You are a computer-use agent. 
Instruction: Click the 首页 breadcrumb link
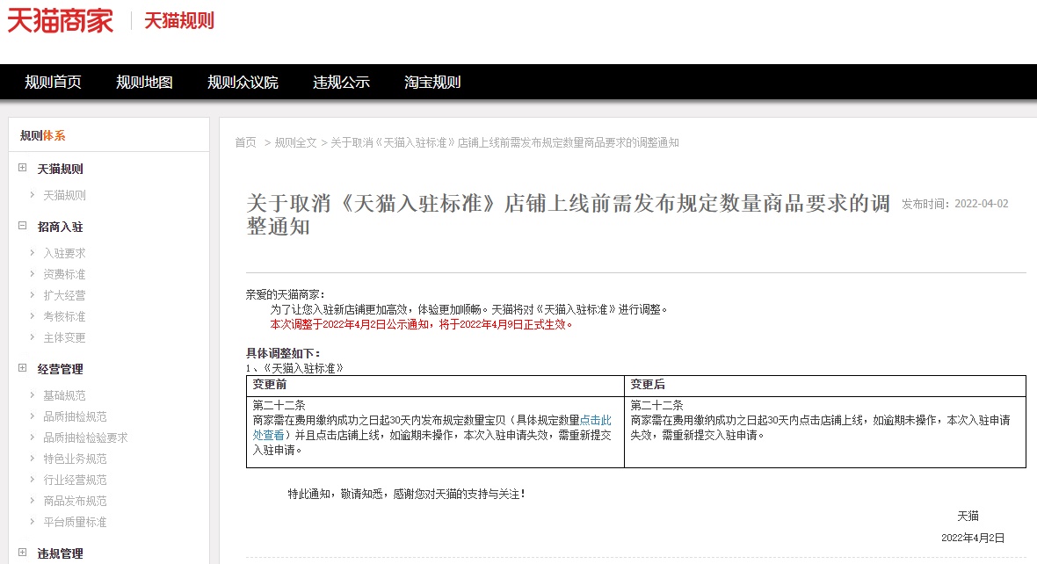[245, 143]
